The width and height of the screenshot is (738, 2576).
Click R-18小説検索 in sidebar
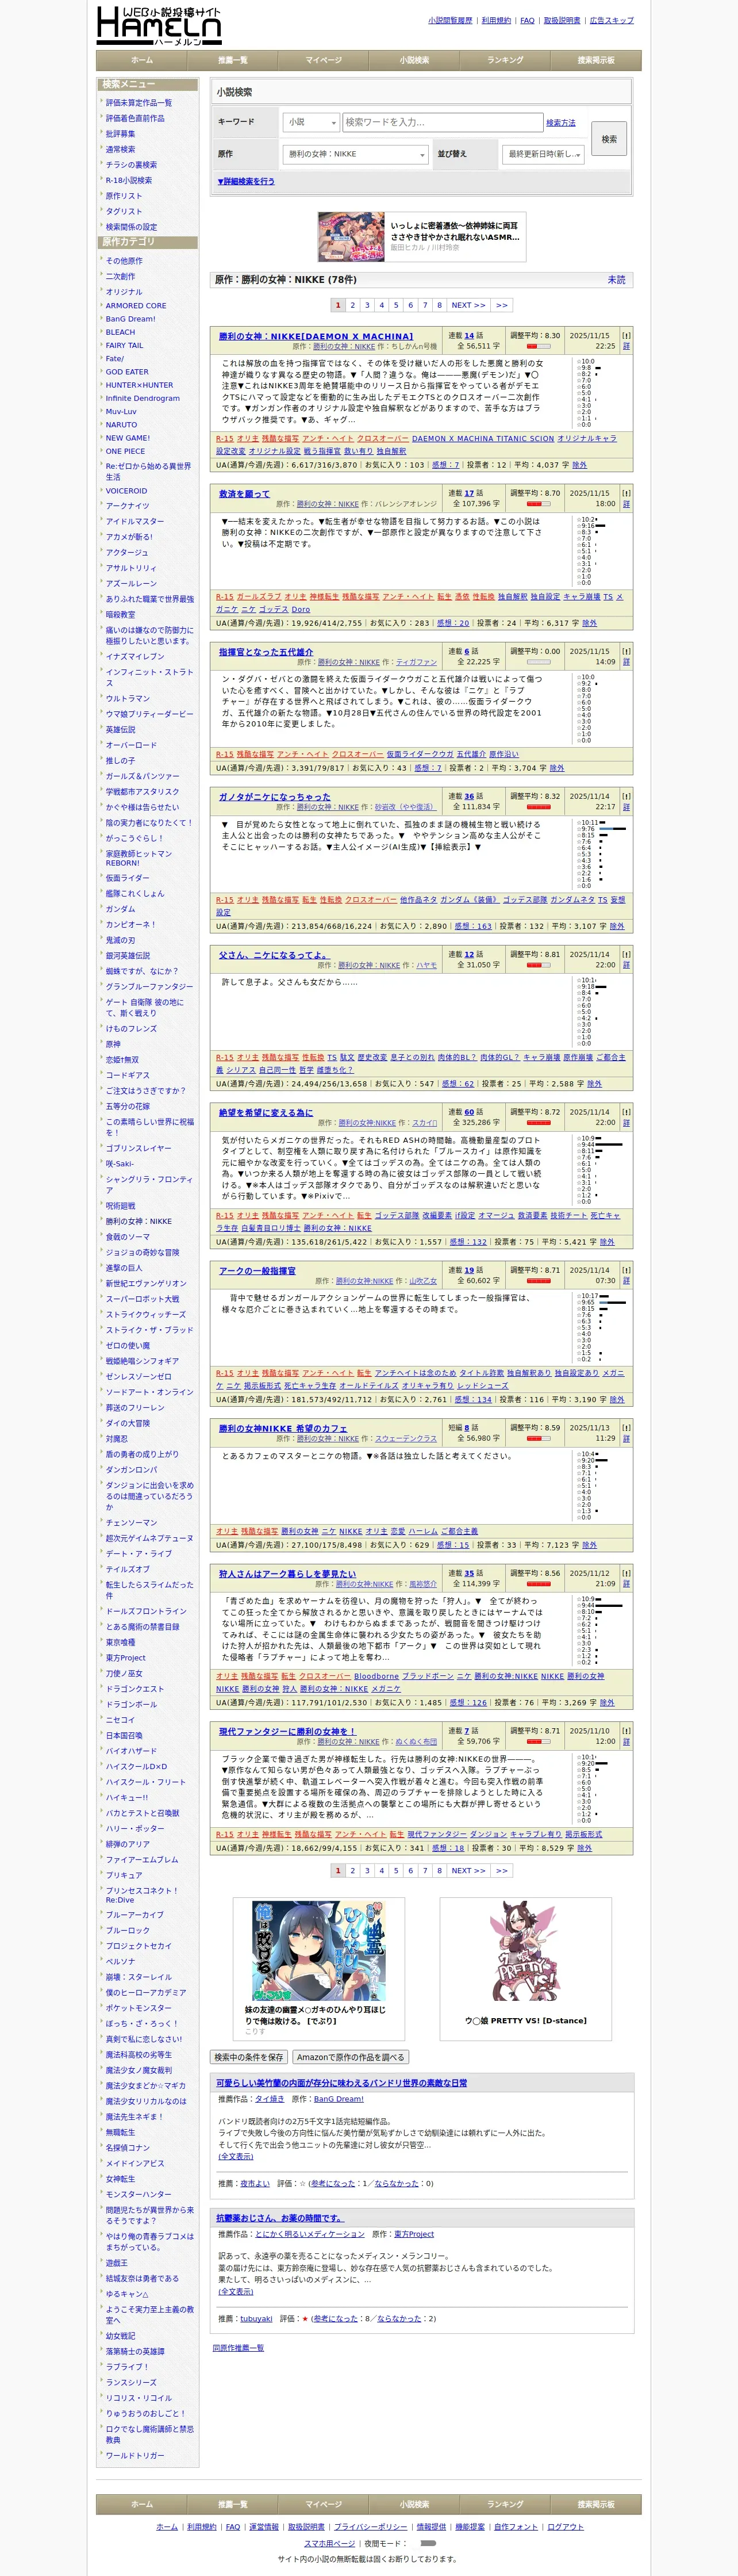129,180
